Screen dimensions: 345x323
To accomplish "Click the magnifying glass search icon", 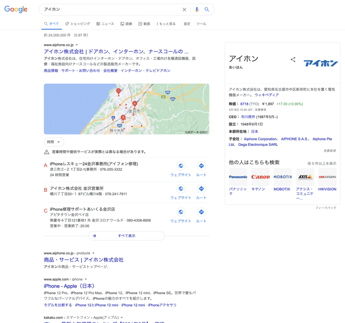I will click(207, 9).
